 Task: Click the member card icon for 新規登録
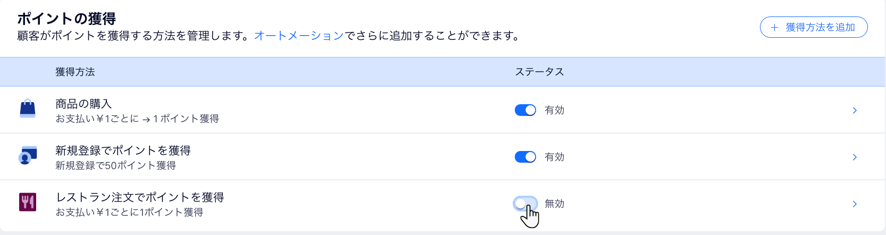click(x=28, y=155)
